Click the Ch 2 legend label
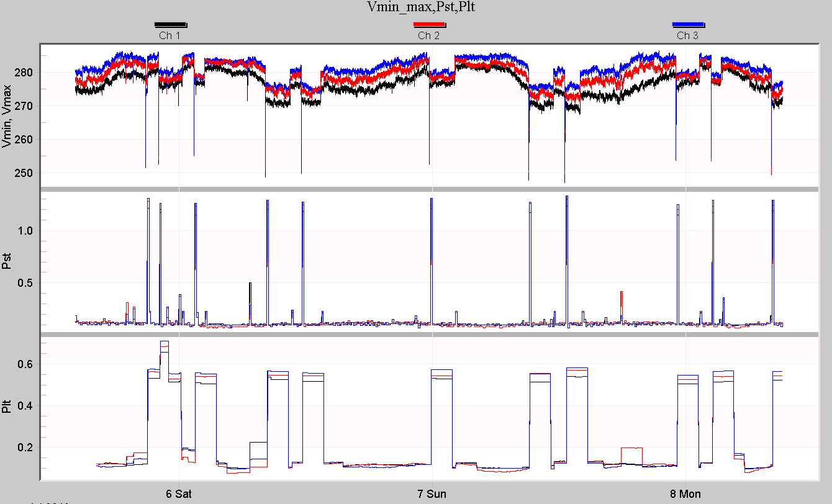832x504 pixels. [x=429, y=35]
